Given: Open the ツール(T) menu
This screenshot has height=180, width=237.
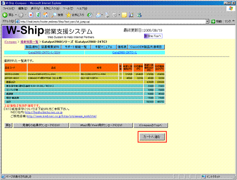Looking at the screenshot, I should pyautogui.click(x=68, y=9).
